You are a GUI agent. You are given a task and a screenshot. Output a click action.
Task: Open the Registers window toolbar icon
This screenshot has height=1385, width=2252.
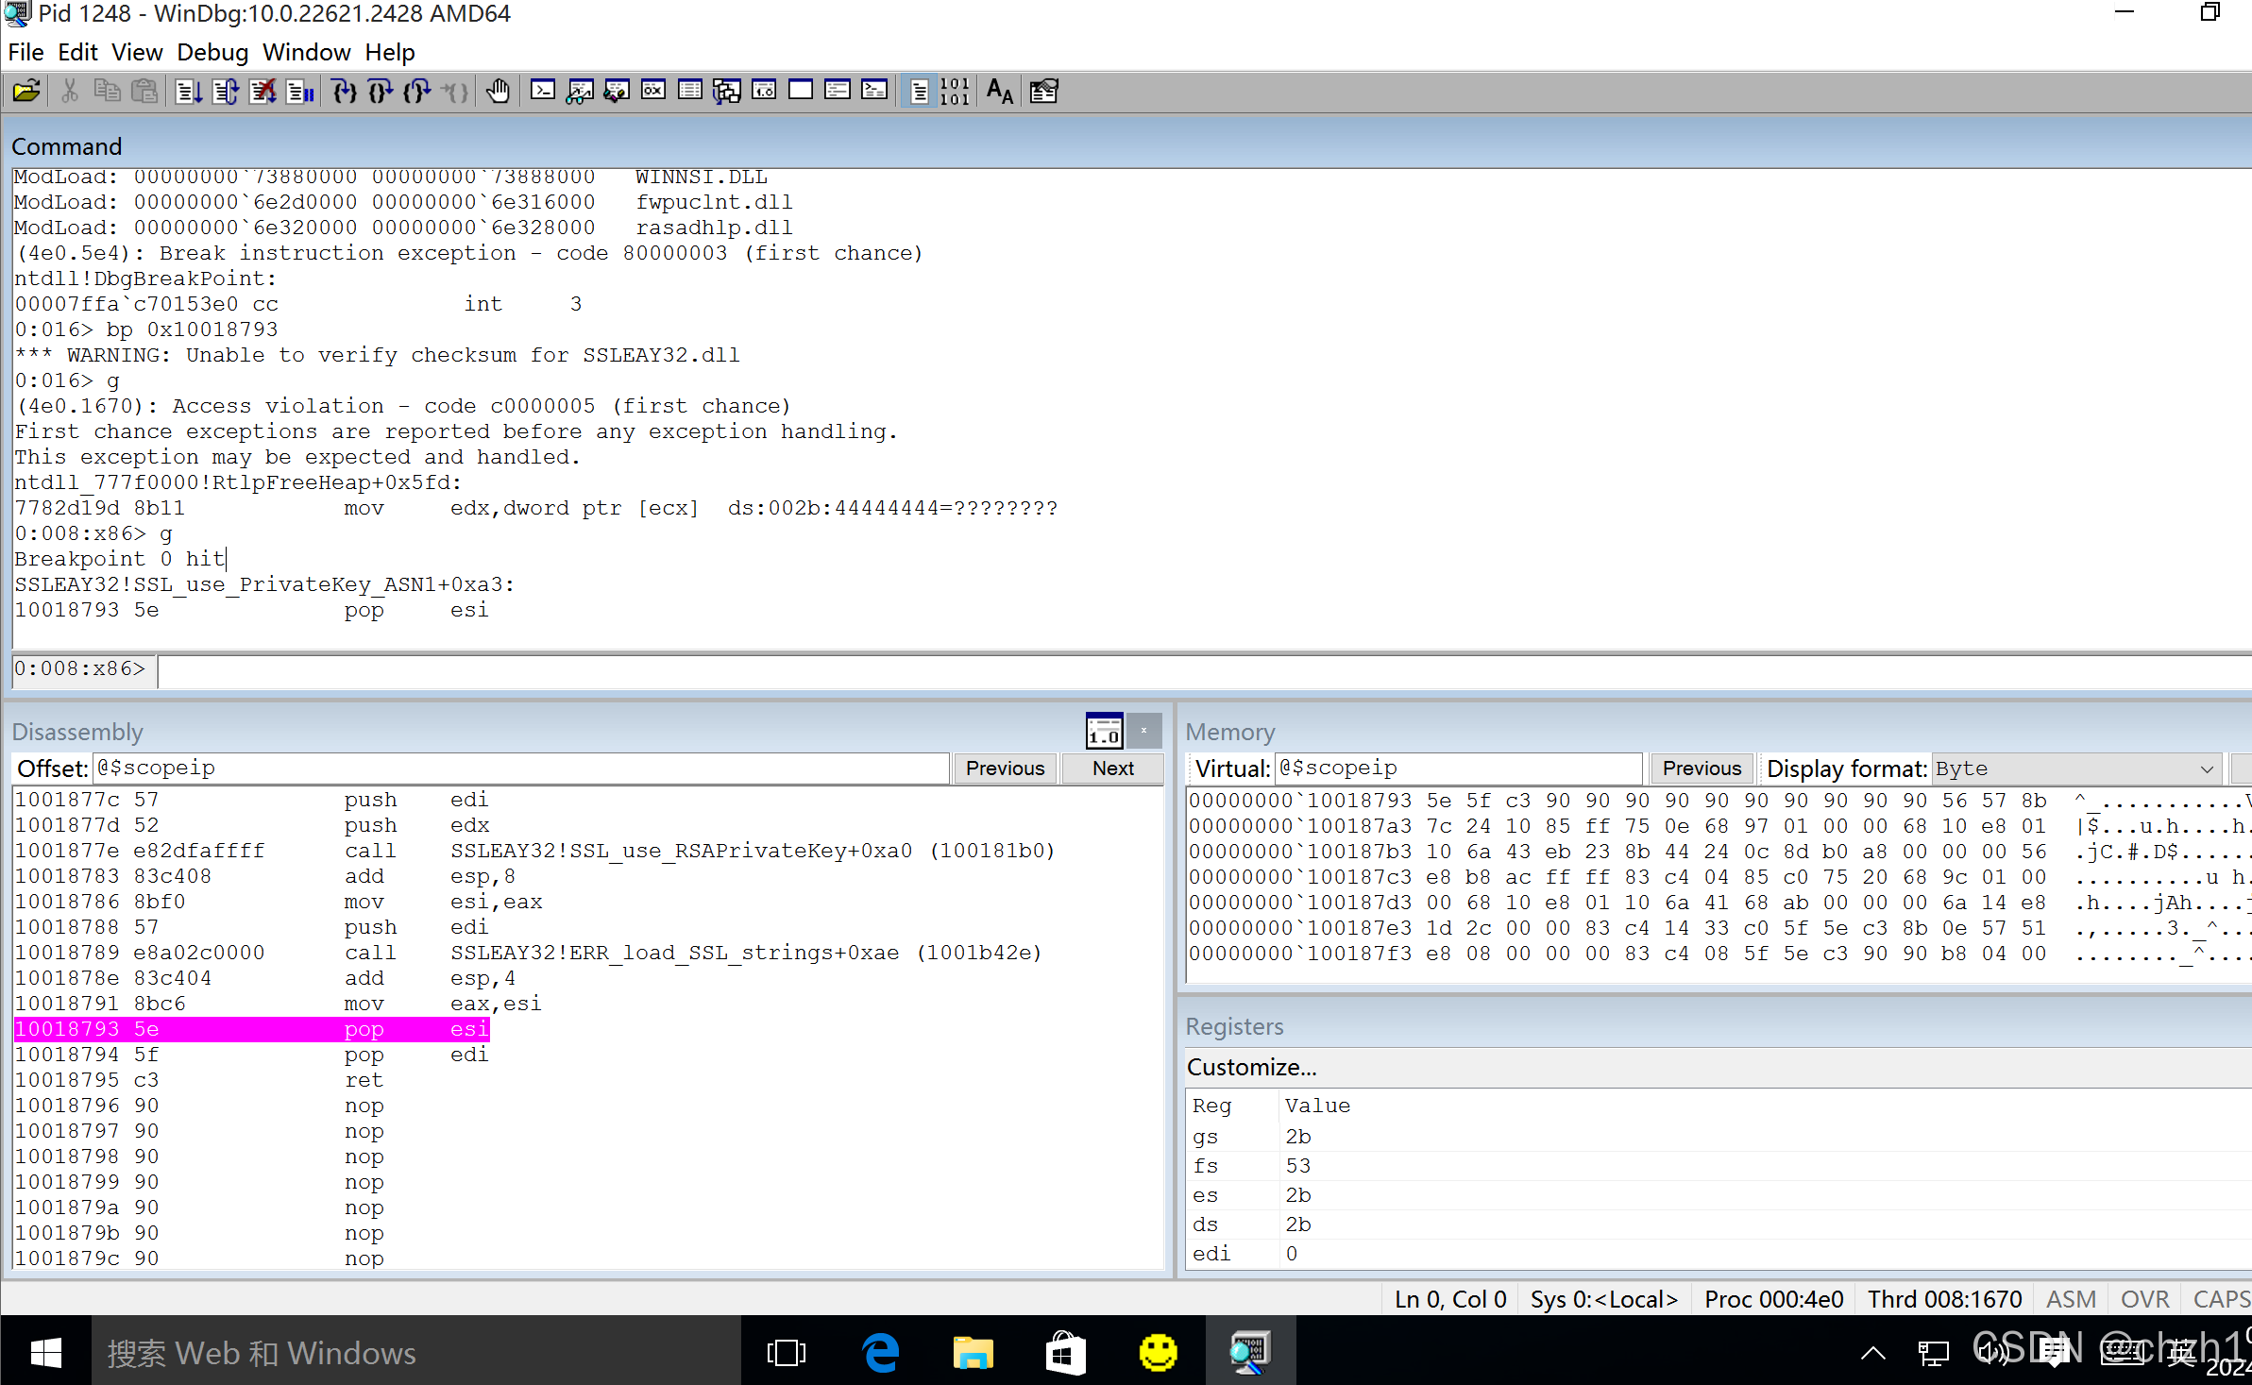[x=653, y=91]
